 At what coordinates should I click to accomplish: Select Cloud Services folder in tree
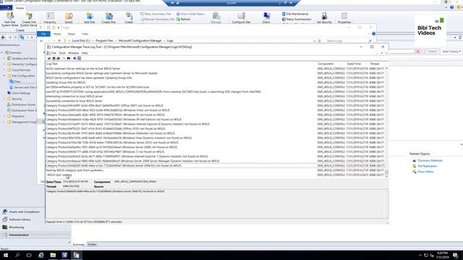click(x=21, y=70)
